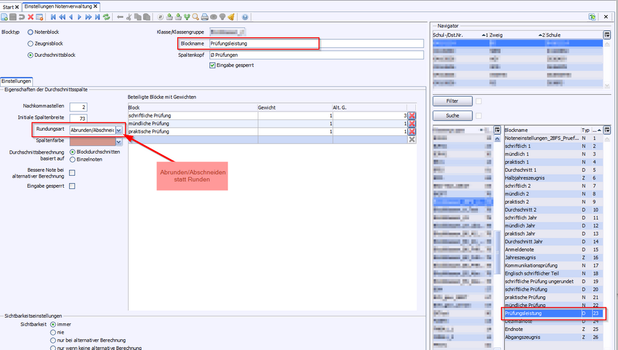Open column chooser in Navigator table header
The width and height of the screenshot is (618, 350).
(607, 35)
